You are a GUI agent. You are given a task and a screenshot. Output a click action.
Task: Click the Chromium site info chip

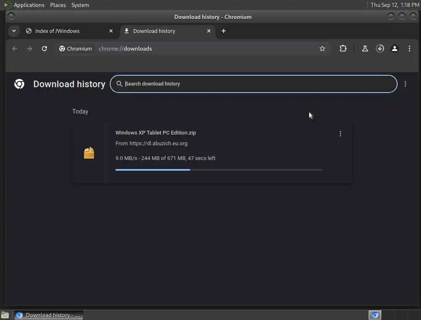coord(76,49)
